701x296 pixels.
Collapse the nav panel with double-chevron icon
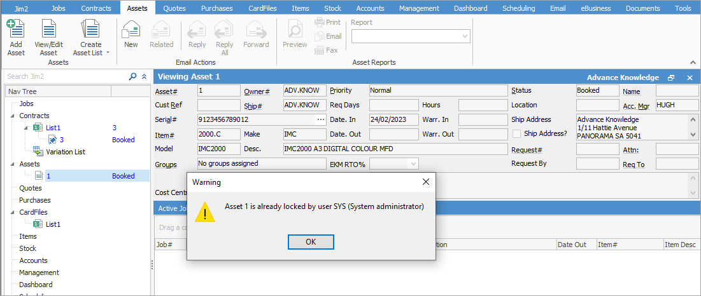coord(144,76)
